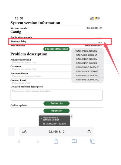Click the Submit to button
This screenshot has width=121, height=165.
(x=56, y=103)
